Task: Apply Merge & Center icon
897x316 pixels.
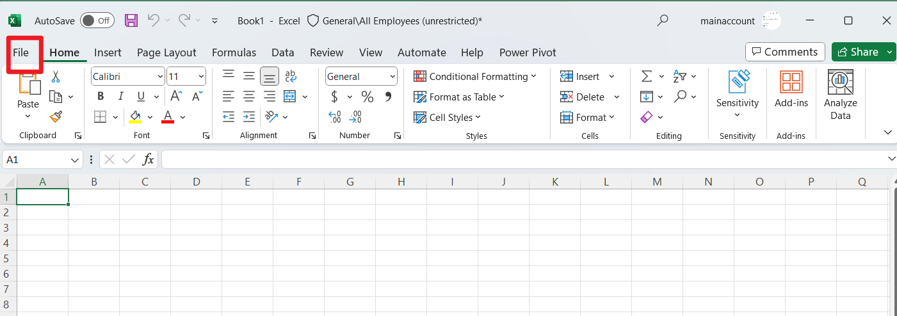Action: (x=290, y=97)
